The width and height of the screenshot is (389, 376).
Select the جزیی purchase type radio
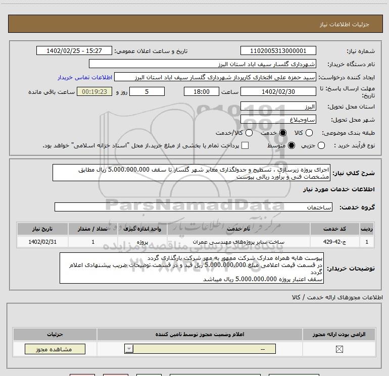pos(321,145)
